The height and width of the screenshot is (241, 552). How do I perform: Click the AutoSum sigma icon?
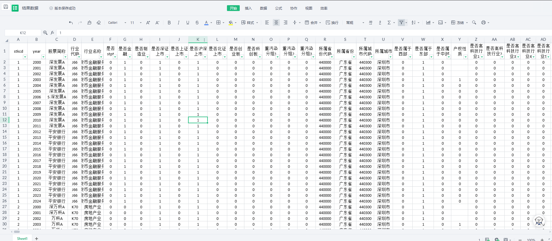point(389,23)
